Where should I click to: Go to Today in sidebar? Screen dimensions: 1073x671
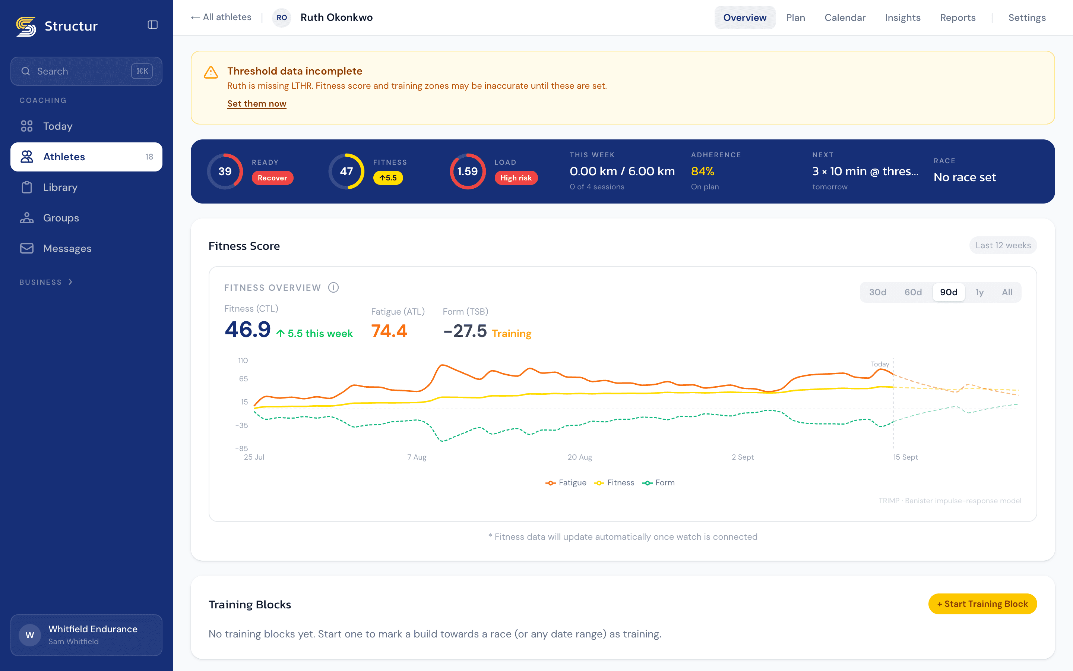click(86, 126)
